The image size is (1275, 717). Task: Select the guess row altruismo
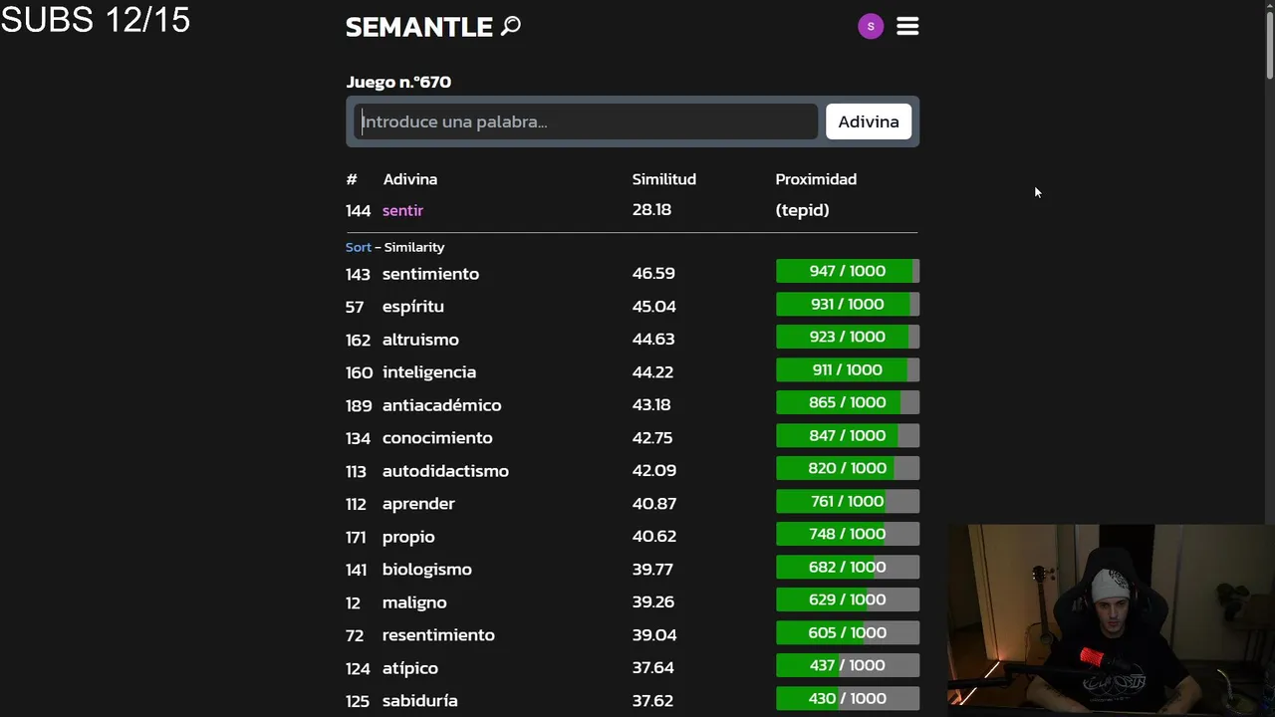(x=420, y=340)
